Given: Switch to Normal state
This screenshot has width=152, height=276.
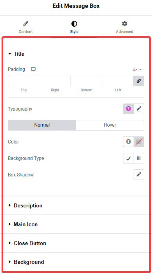Looking at the screenshot, I should [42, 125].
